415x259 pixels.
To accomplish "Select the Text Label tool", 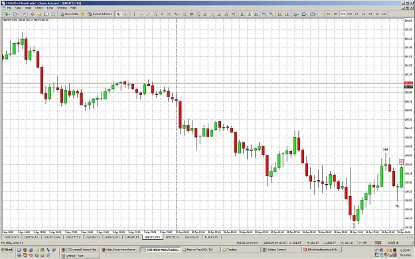I will tap(169, 15).
